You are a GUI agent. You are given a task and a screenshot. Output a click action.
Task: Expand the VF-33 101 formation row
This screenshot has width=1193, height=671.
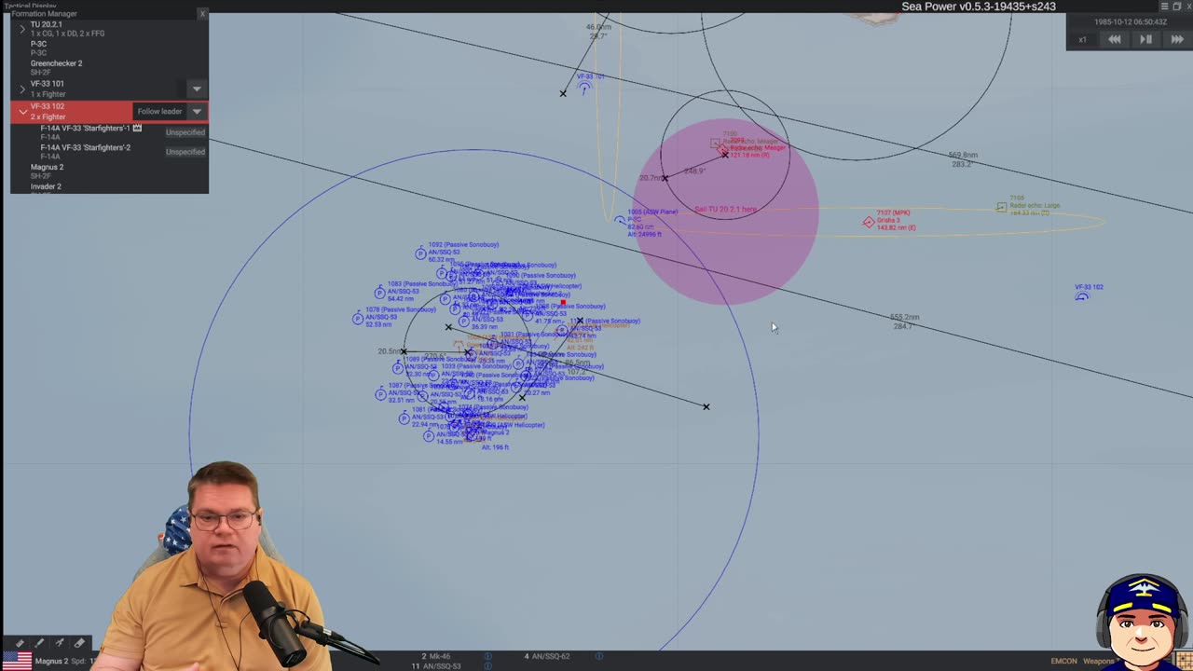[22, 89]
